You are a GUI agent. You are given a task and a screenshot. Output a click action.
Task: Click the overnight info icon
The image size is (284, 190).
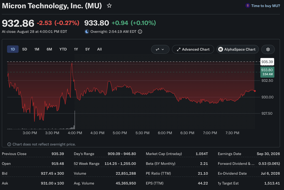pos(140,32)
